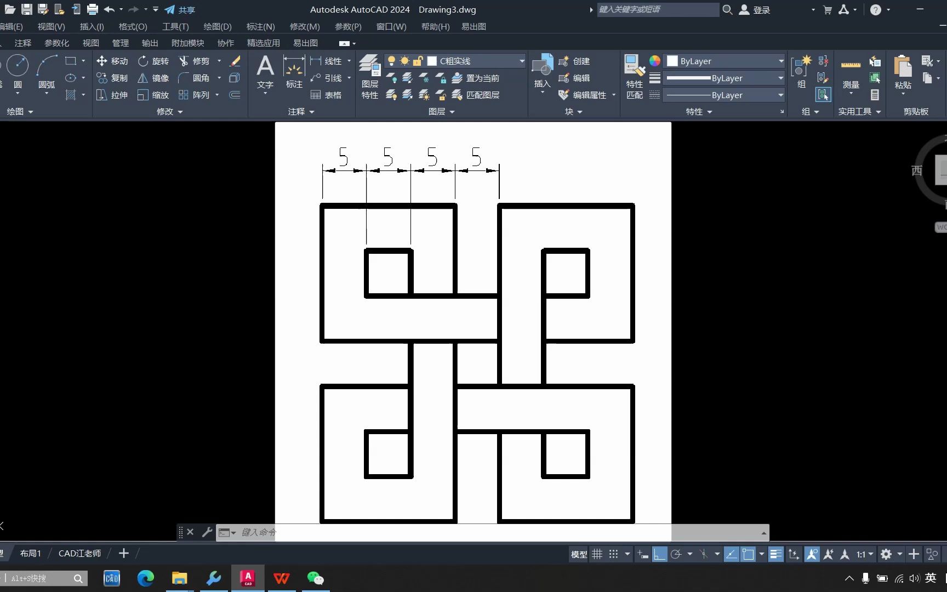The image size is (947, 592).
Task: Select the Fillet (圆角) tool
Action: tap(195, 78)
